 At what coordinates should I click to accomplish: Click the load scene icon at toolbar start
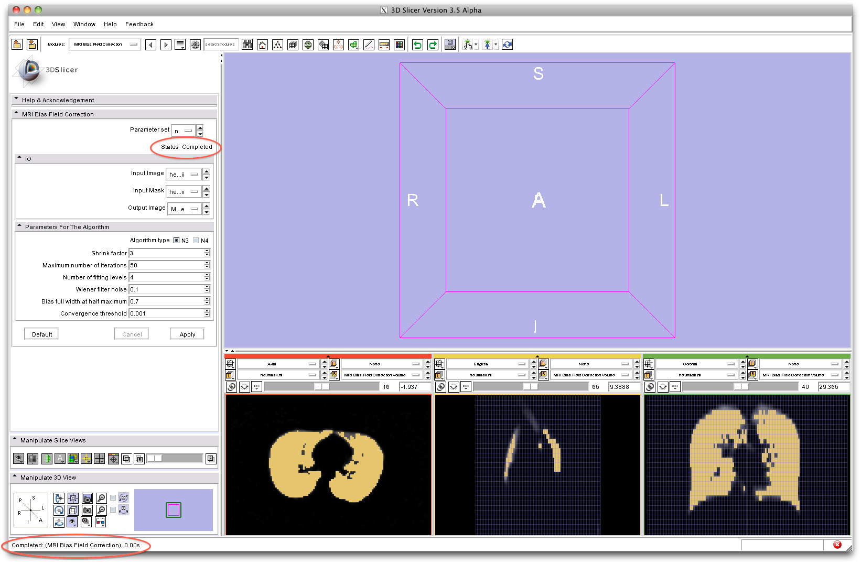[17, 45]
